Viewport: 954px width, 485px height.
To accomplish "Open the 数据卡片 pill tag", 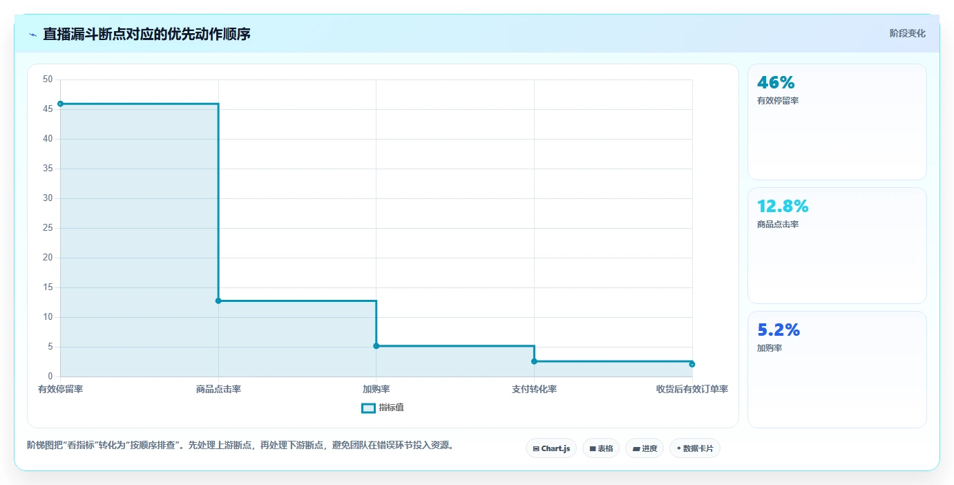I will tap(695, 448).
